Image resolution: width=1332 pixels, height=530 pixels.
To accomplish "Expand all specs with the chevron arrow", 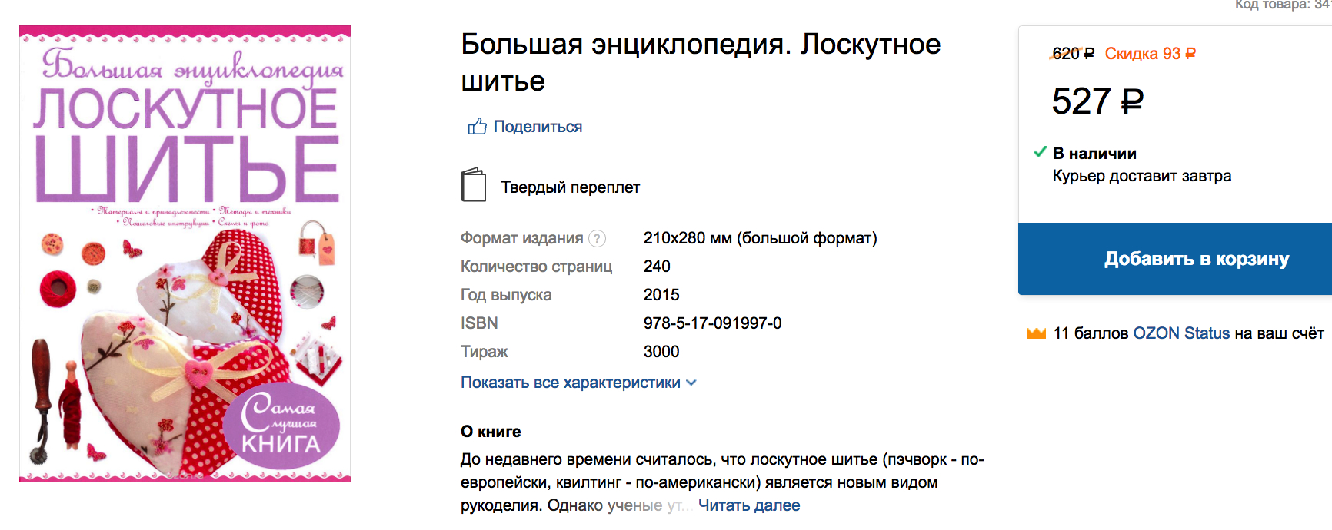I will coord(691,383).
